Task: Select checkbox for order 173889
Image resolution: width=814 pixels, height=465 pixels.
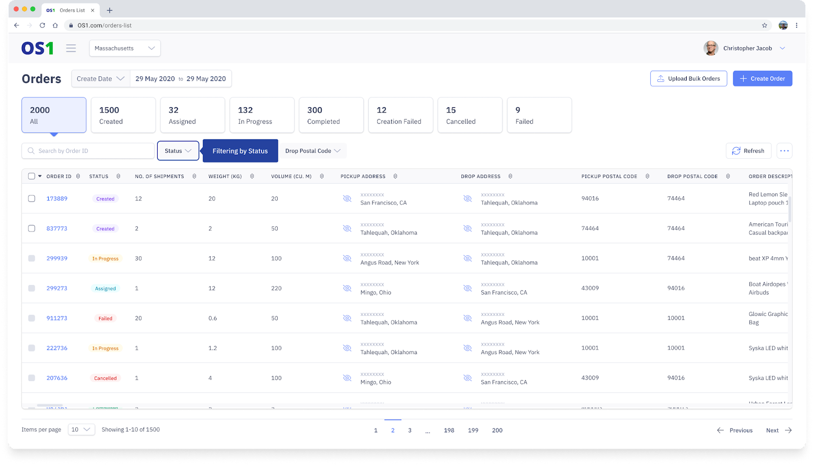Action: (32, 198)
